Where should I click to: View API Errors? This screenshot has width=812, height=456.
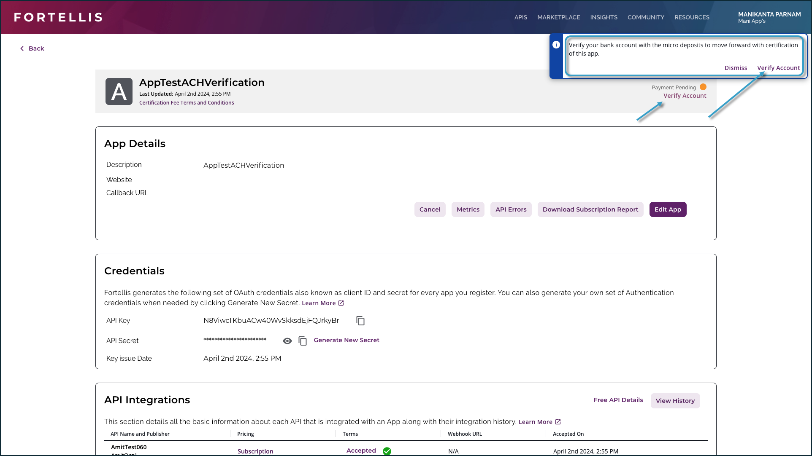click(511, 209)
